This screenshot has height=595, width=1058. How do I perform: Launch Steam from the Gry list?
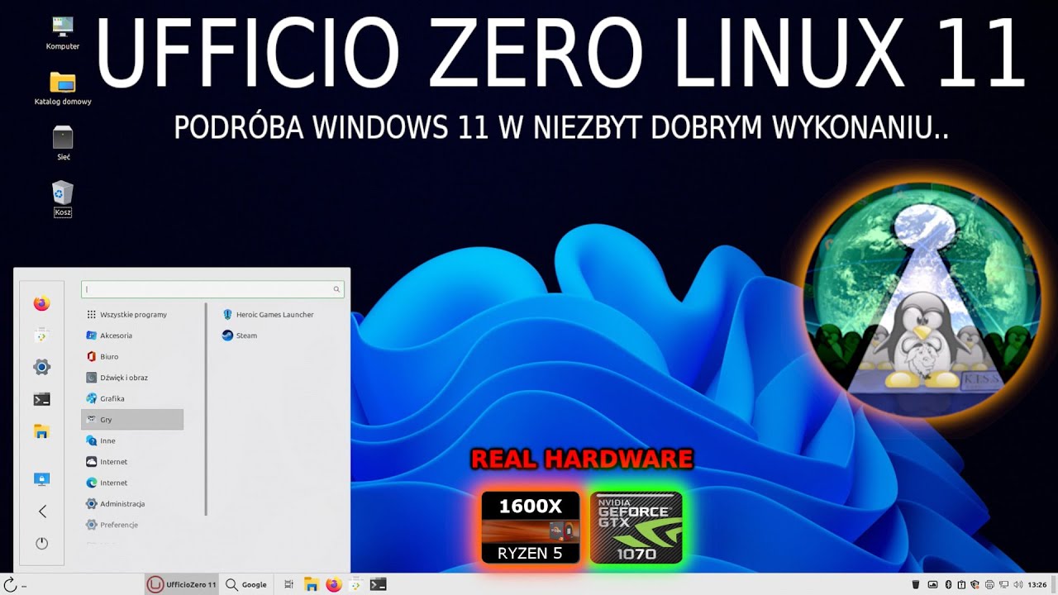click(x=240, y=336)
